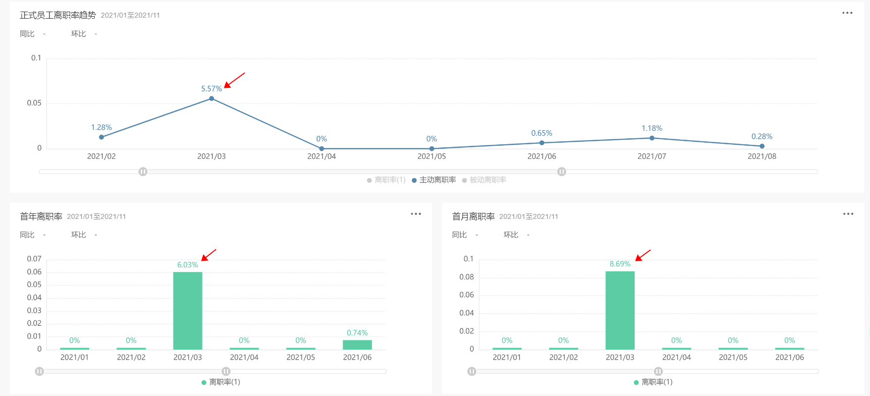Toggle 离职率(1) legend under 首月离职率 chart

(x=653, y=382)
